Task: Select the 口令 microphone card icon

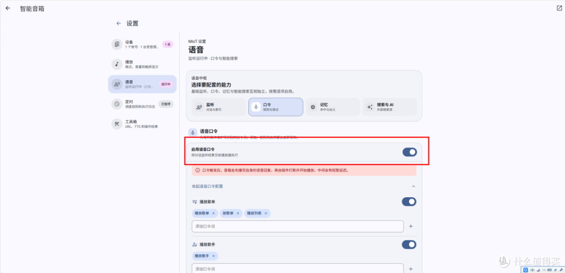Action: (x=256, y=107)
